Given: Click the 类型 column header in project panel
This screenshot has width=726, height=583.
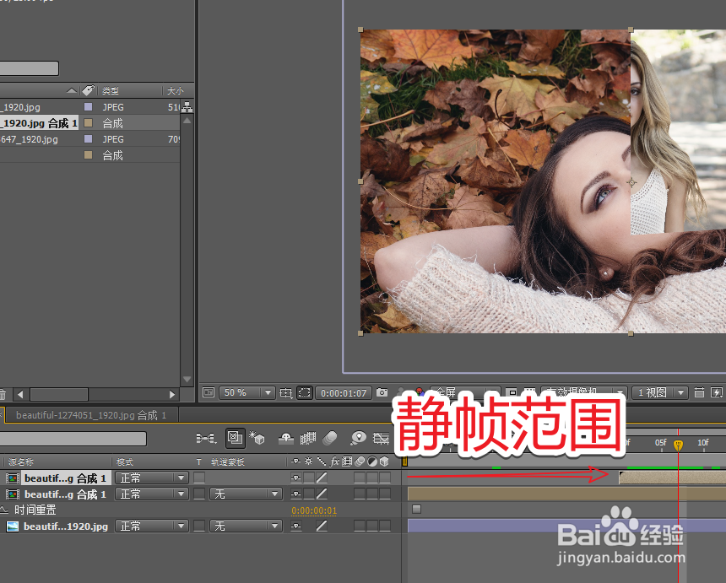Looking at the screenshot, I should click(x=111, y=90).
